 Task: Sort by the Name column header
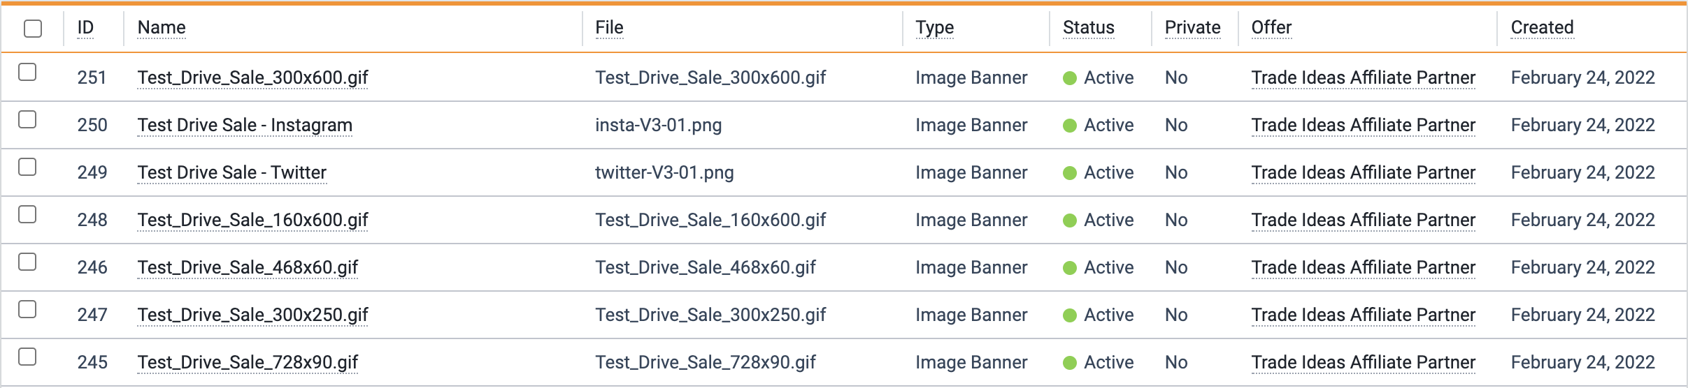162,27
